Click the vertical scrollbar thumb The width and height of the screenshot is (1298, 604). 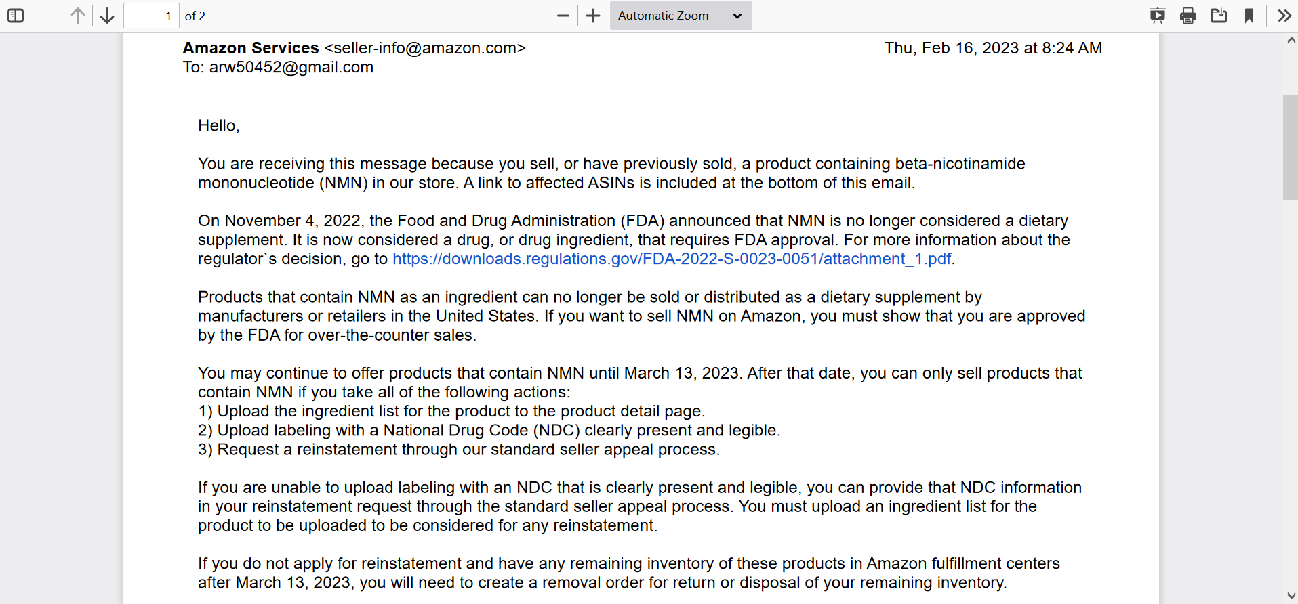1290,148
